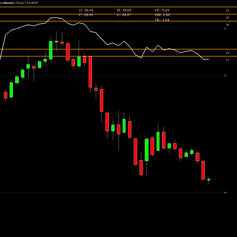Click the price axis label '16'
The width and height of the screenshot is (237, 237).
228,25
